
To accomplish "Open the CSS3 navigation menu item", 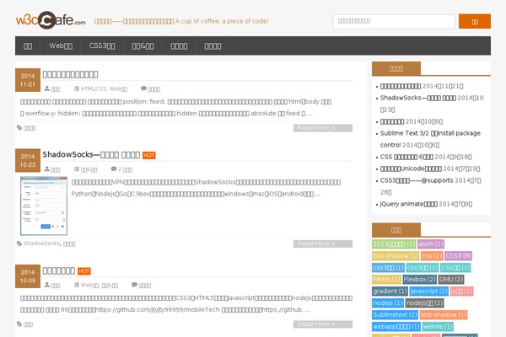I will (x=102, y=45).
